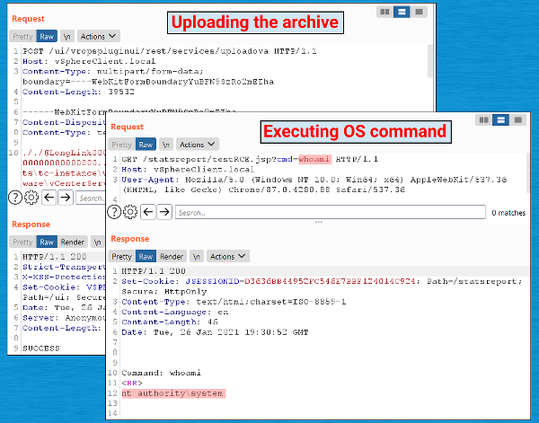Screen dimensions: 539x423
Task: Click front window request vertical scrollbar
Action: [x=529, y=173]
